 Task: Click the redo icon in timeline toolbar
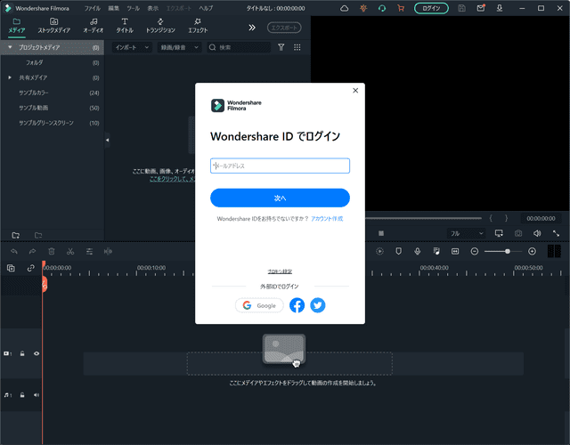32,251
